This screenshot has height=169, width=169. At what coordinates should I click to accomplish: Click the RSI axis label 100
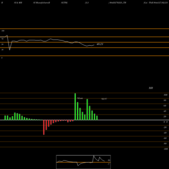3,31
